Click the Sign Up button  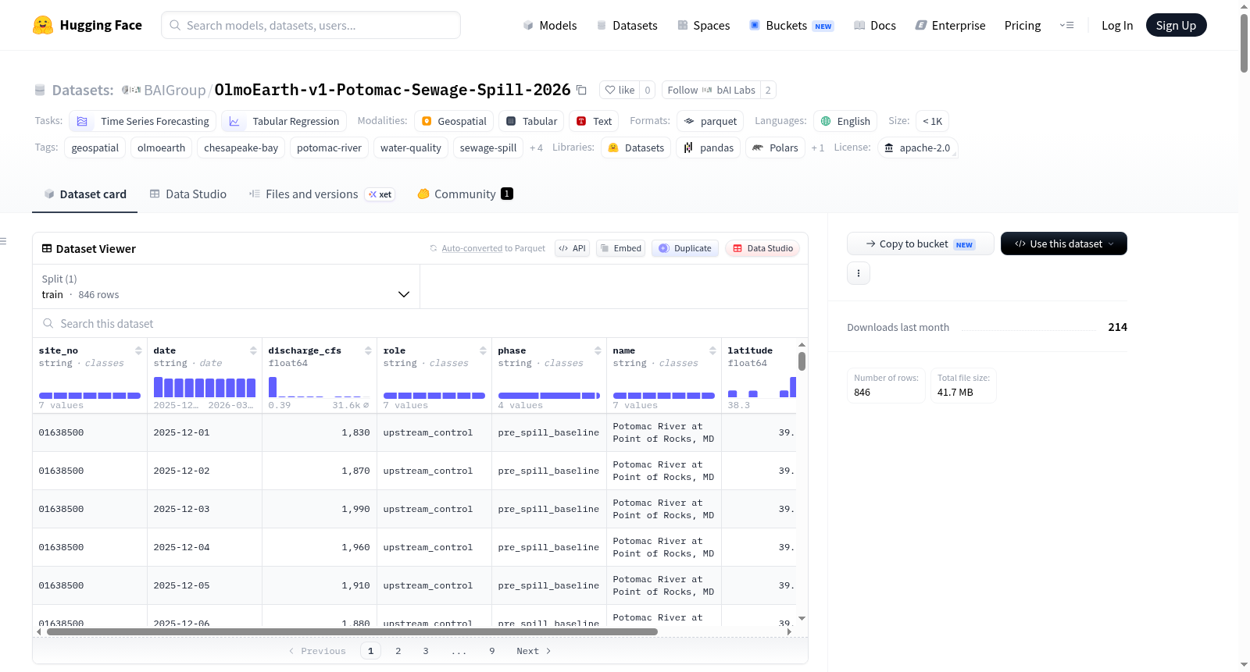pyautogui.click(x=1176, y=25)
